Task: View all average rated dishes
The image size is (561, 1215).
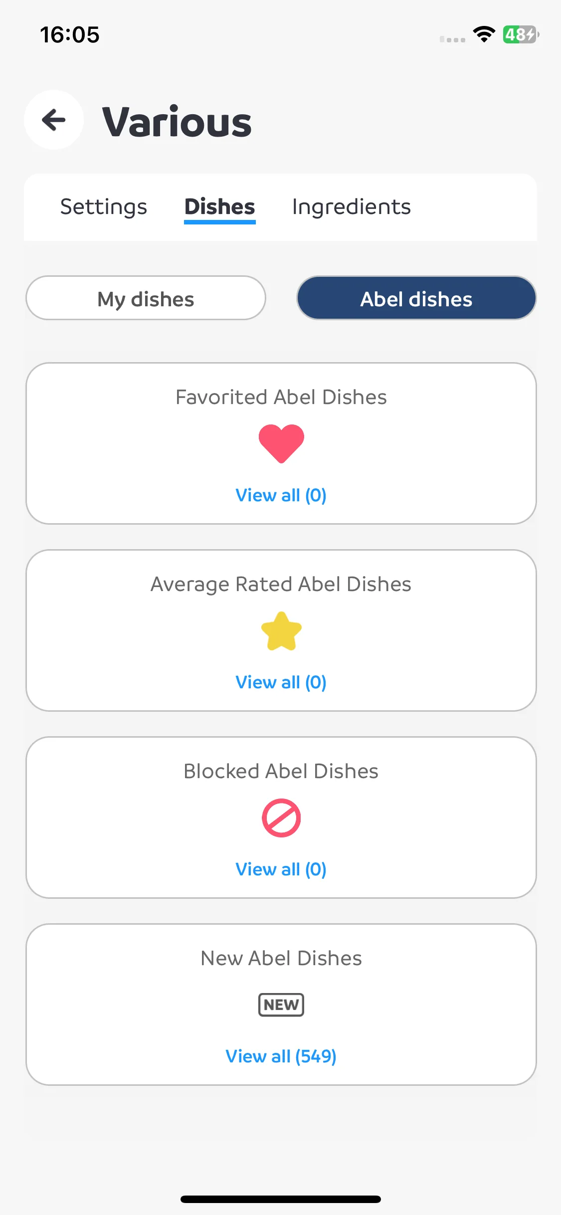Action: pyautogui.click(x=281, y=682)
